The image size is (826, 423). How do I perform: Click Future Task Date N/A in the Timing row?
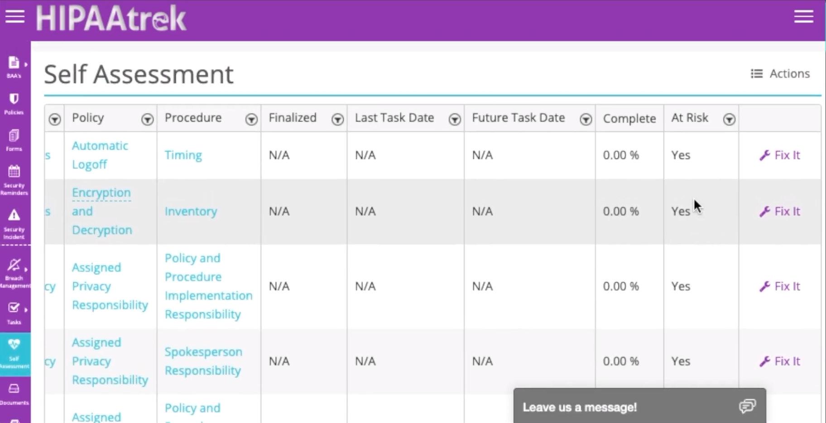click(x=483, y=155)
